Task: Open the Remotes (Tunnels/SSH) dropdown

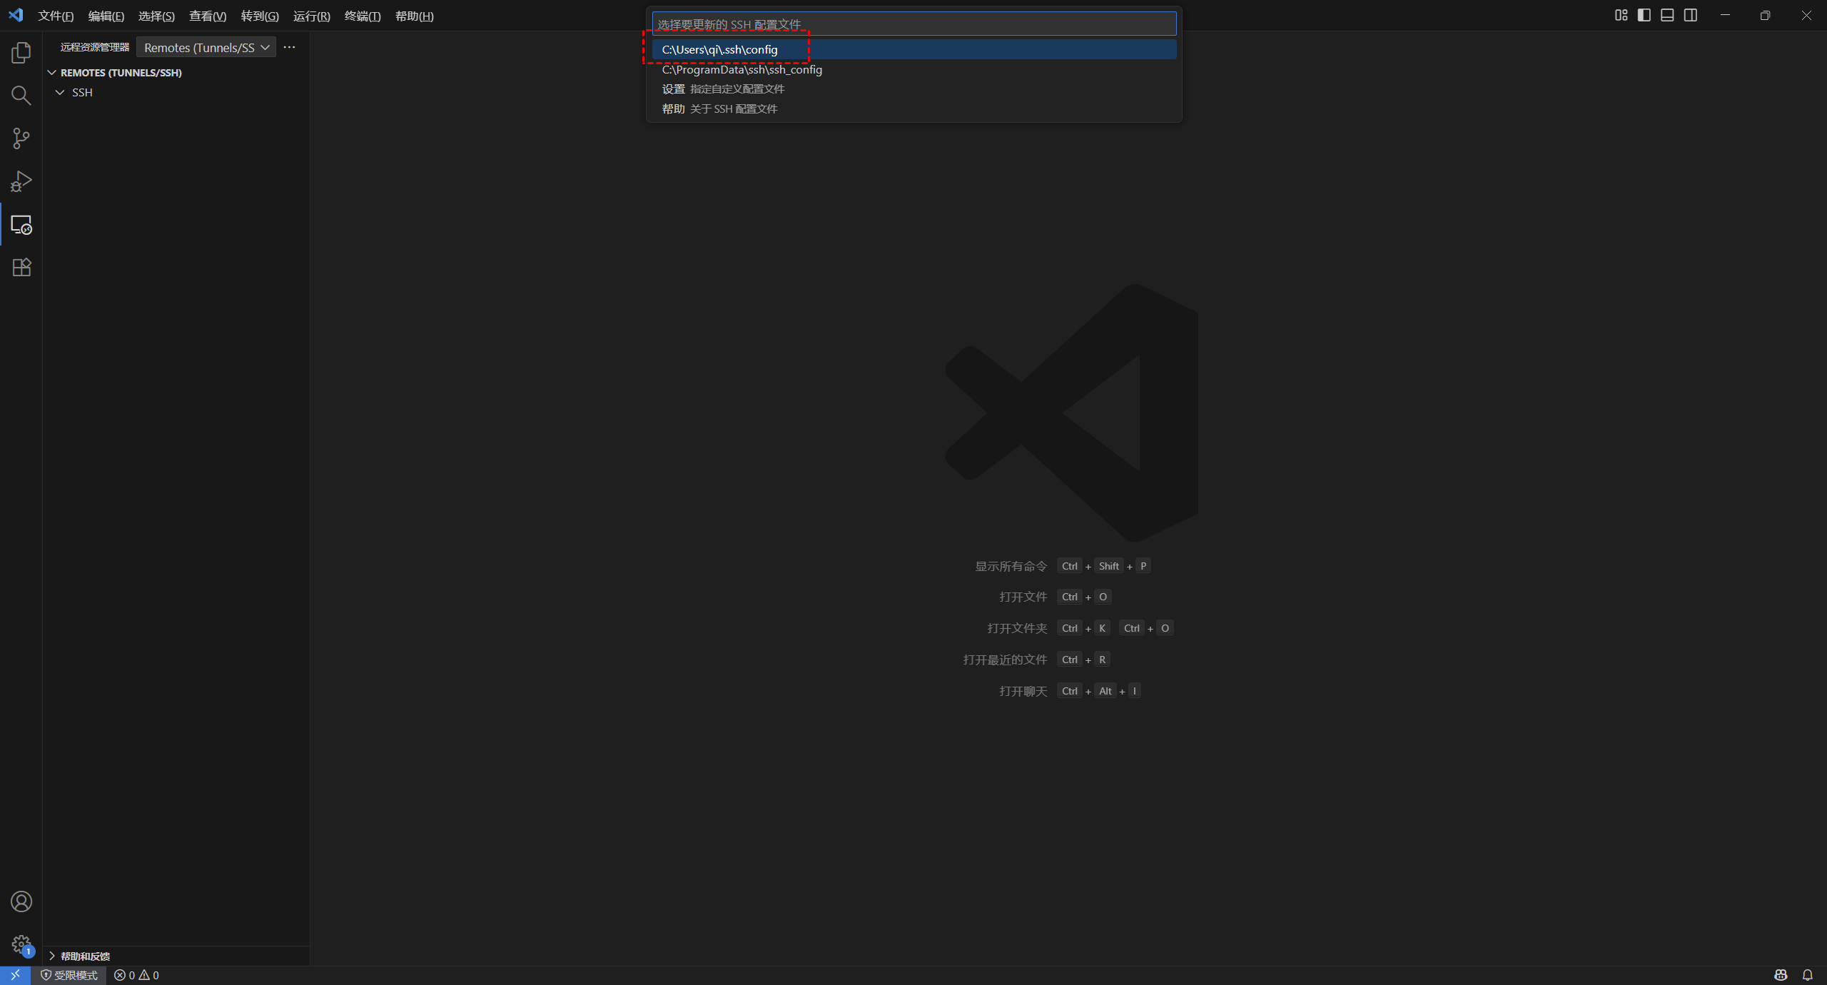Action: [206, 48]
